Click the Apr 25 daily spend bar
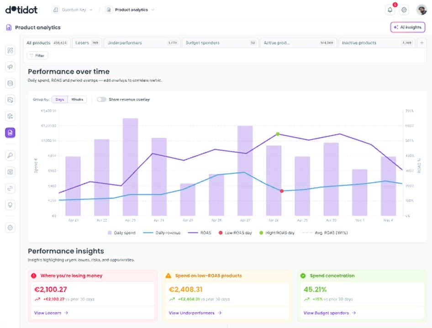The image size is (432, 328). (x=188, y=200)
